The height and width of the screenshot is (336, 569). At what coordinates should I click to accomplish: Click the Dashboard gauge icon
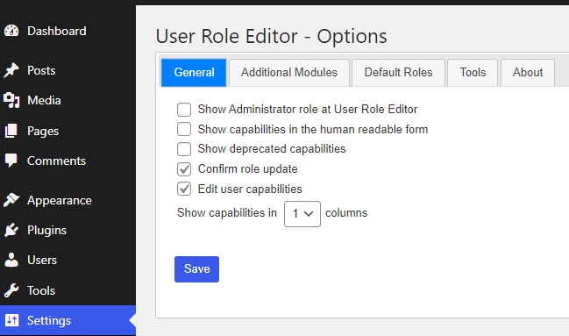(11, 31)
